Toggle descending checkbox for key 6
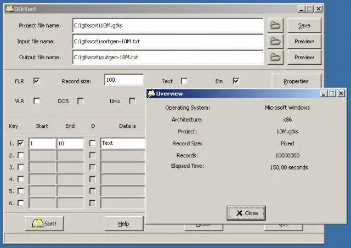Viewport: 351px width, 248px height. coord(93,203)
